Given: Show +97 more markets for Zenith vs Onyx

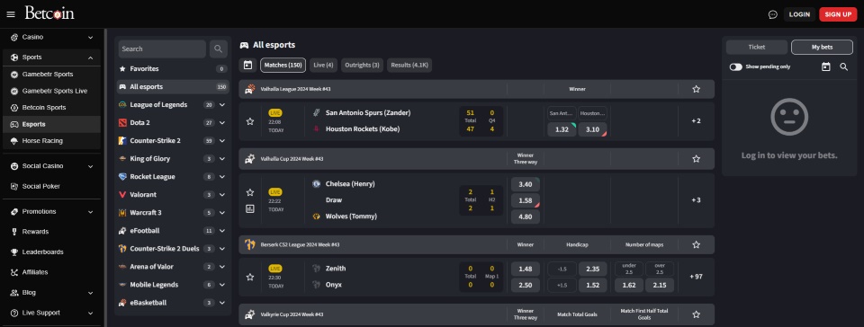Looking at the screenshot, I should 696,277.
